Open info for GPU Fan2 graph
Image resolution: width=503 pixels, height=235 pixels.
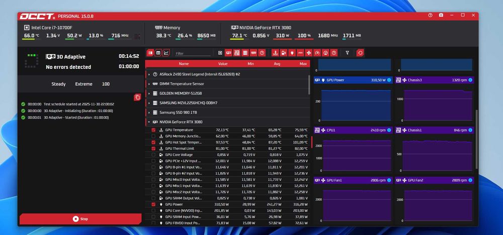point(470,180)
